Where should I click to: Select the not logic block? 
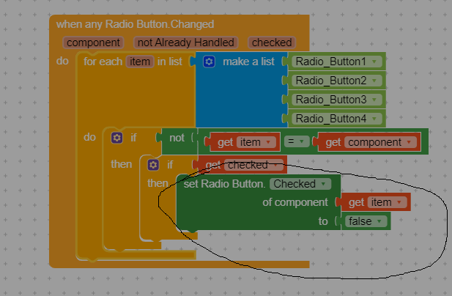click(177, 138)
